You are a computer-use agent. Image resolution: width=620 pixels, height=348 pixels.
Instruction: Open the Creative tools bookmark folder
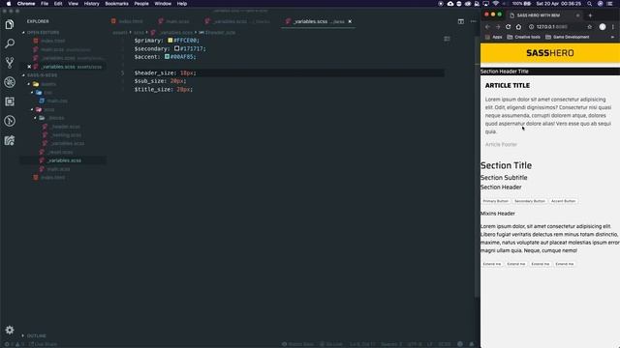tap(524, 37)
